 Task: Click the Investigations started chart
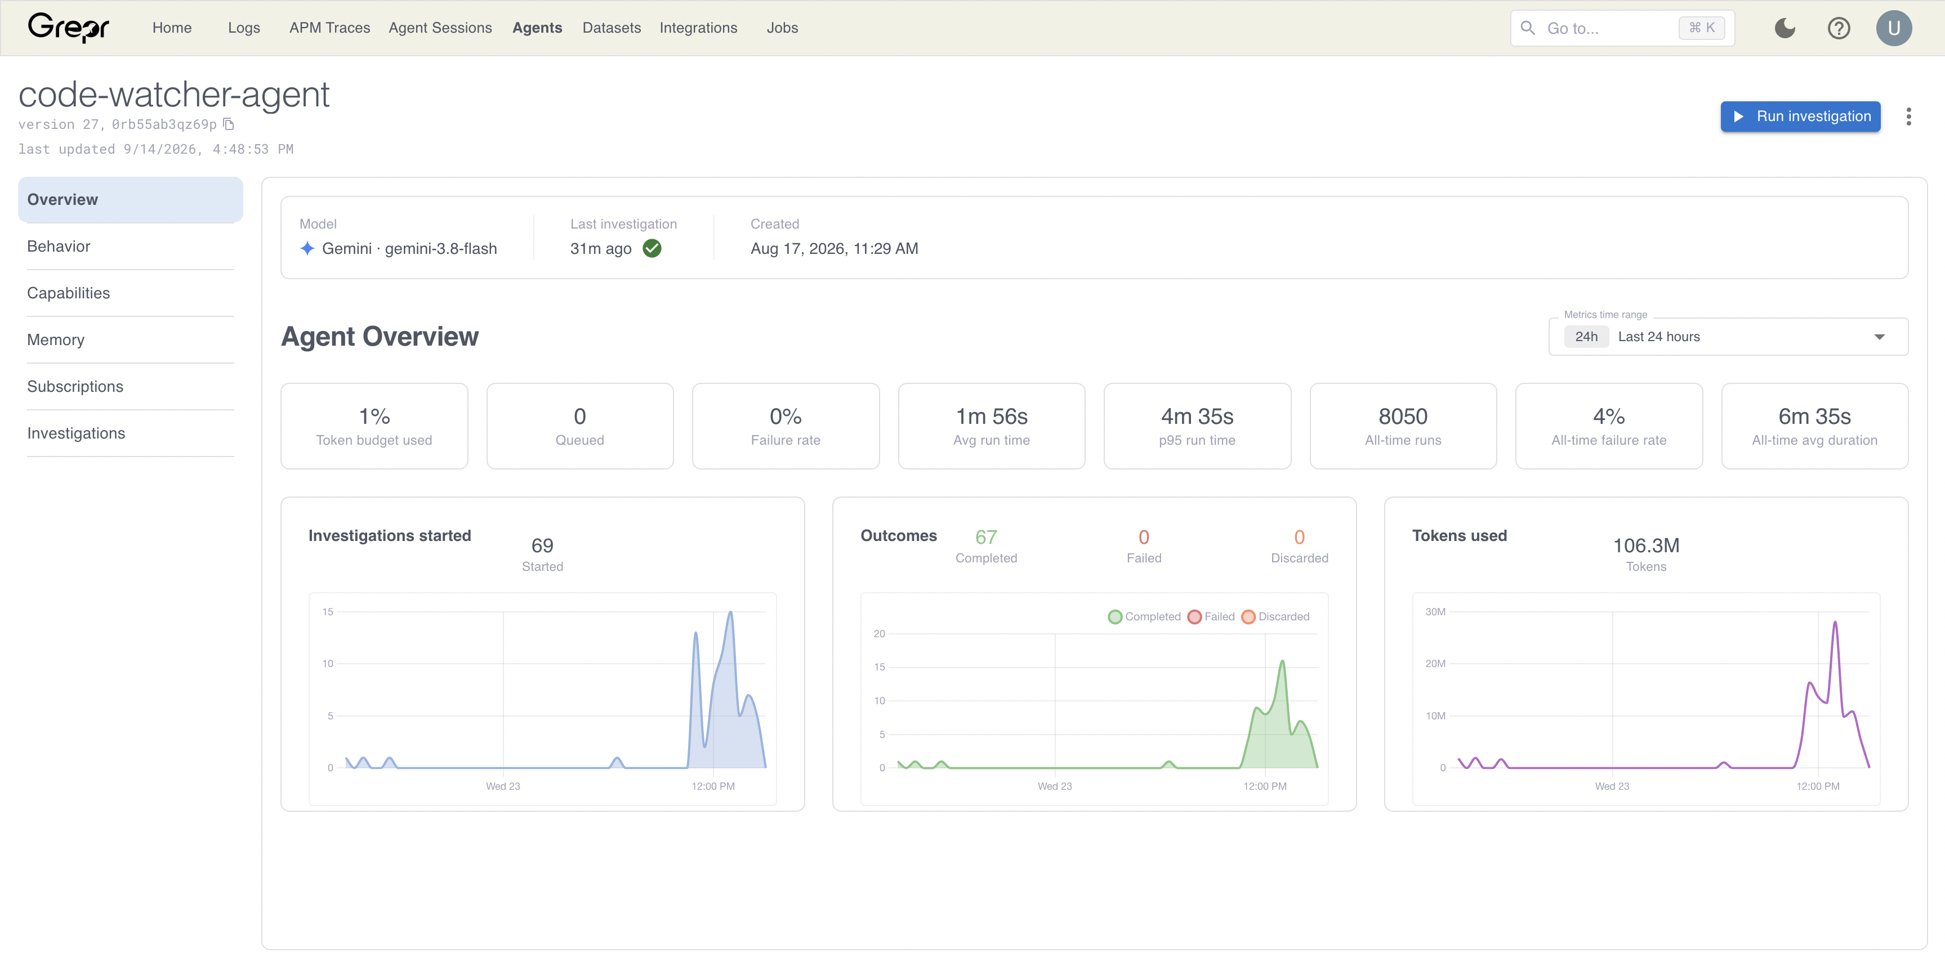tap(543, 699)
